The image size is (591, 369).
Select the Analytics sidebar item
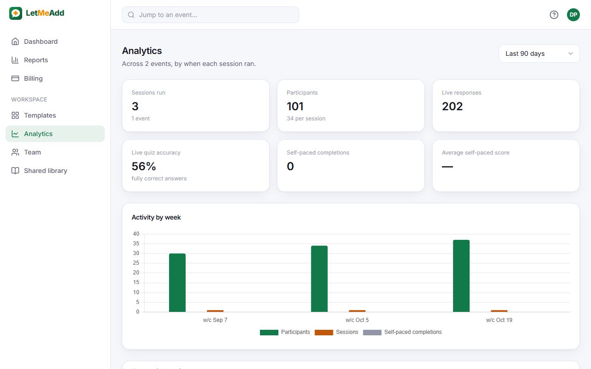(x=55, y=134)
